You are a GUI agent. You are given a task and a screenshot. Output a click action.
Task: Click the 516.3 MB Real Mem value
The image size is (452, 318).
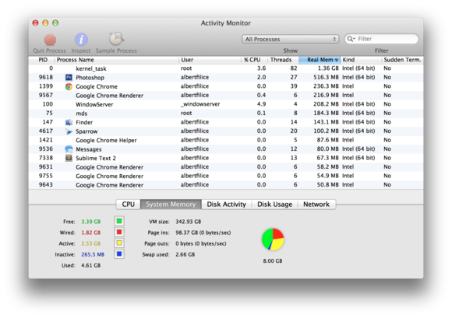[x=326, y=77]
